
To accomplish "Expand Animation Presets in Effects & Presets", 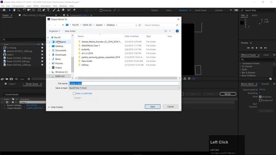I will click(240, 63).
